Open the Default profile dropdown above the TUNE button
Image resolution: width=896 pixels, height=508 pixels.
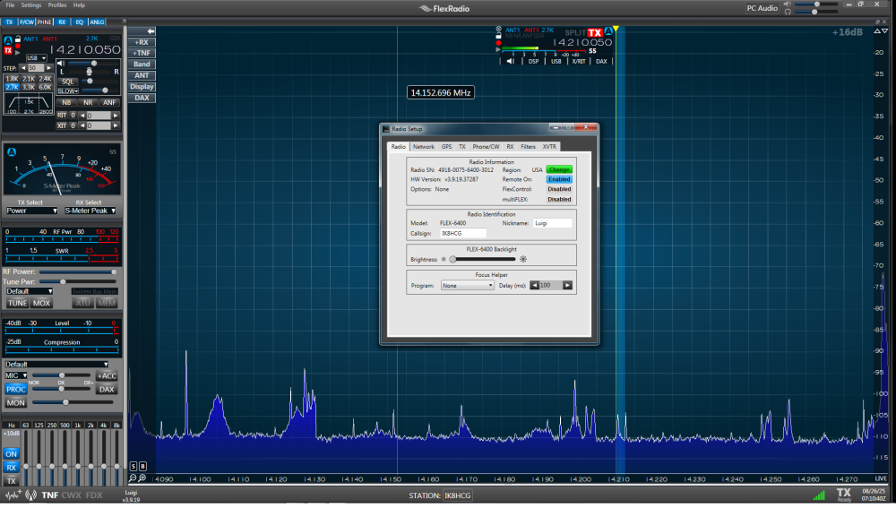[x=29, y=291]
